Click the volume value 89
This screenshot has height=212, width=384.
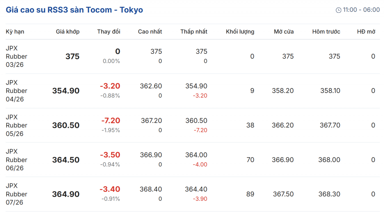pos(250,194)
